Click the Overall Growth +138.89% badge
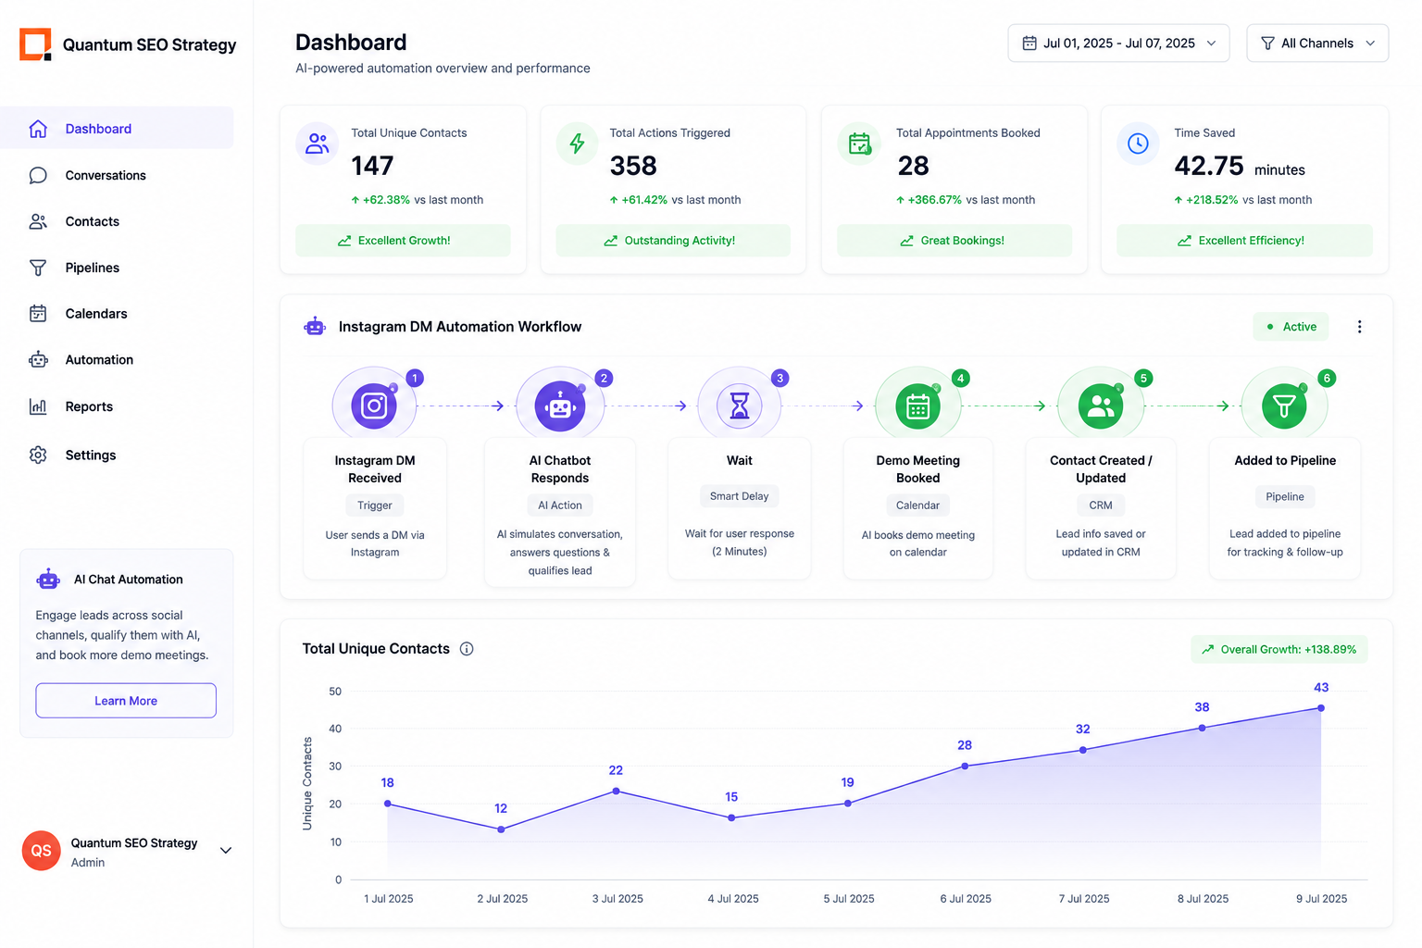1422x948 pixels. tap(1279, 650)
